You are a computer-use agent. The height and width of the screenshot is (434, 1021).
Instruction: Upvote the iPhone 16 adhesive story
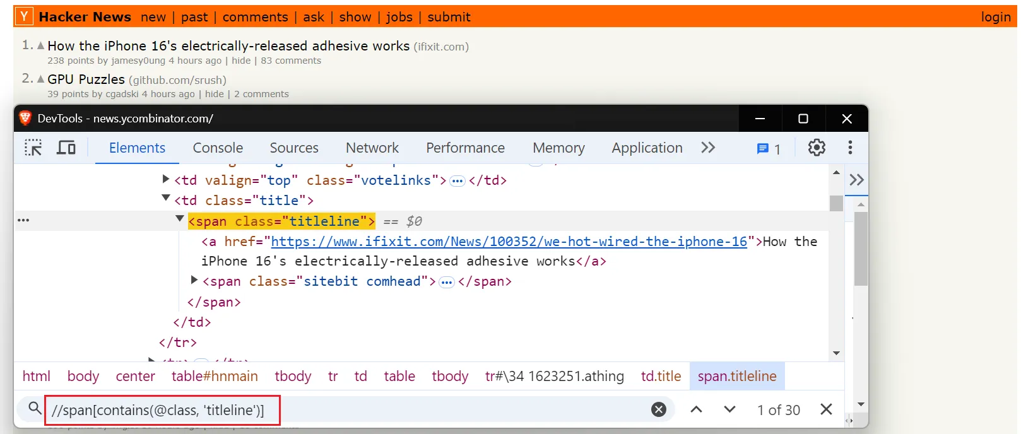[41, 45]
